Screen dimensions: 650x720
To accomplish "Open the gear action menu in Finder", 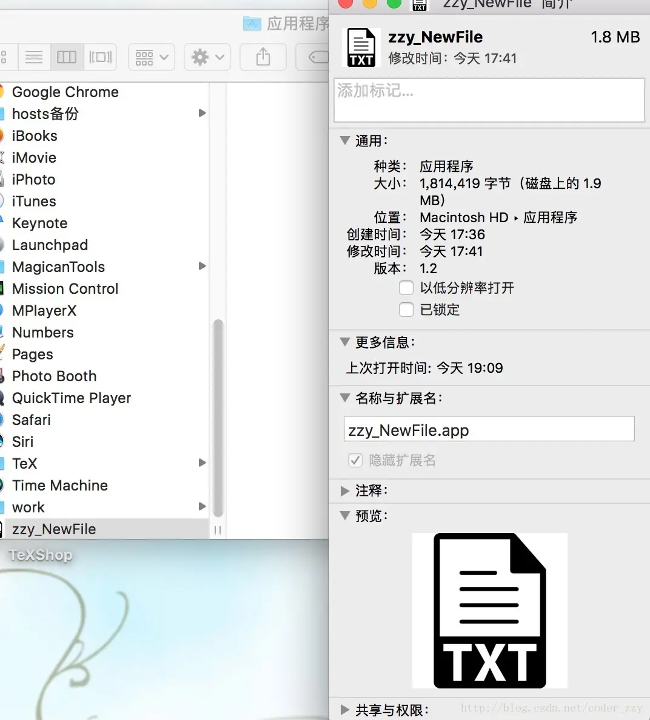I will (x=207, y=58).
